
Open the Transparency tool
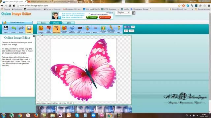72,29
